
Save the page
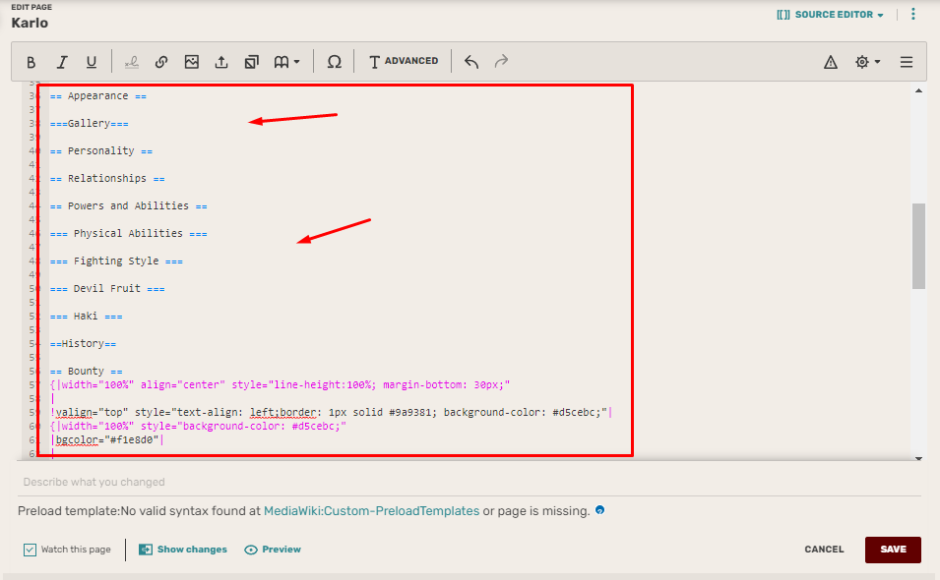coord(893,550)
